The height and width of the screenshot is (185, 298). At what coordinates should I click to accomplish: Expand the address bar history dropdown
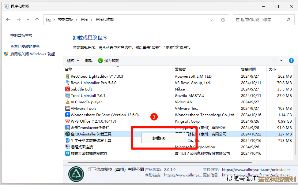(x=211, y=20)
